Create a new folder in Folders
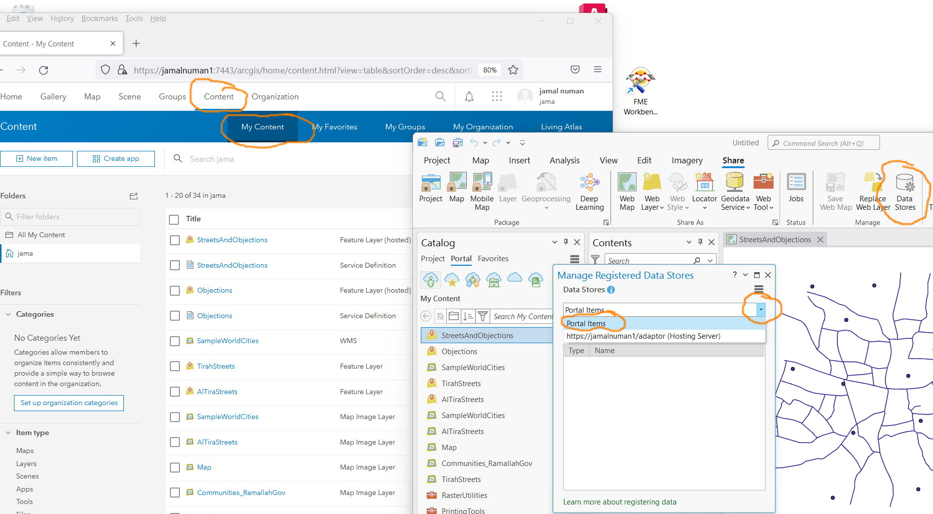This screenshot has height=514, width=933. pos(133,196)
